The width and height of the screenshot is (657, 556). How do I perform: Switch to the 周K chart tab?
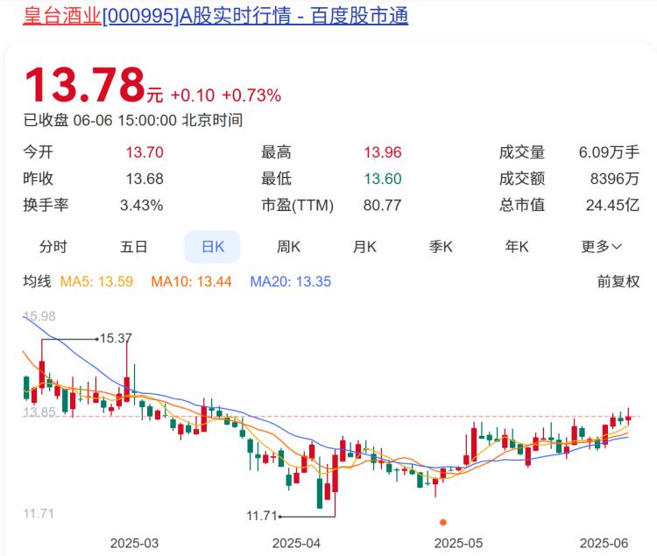288,247
